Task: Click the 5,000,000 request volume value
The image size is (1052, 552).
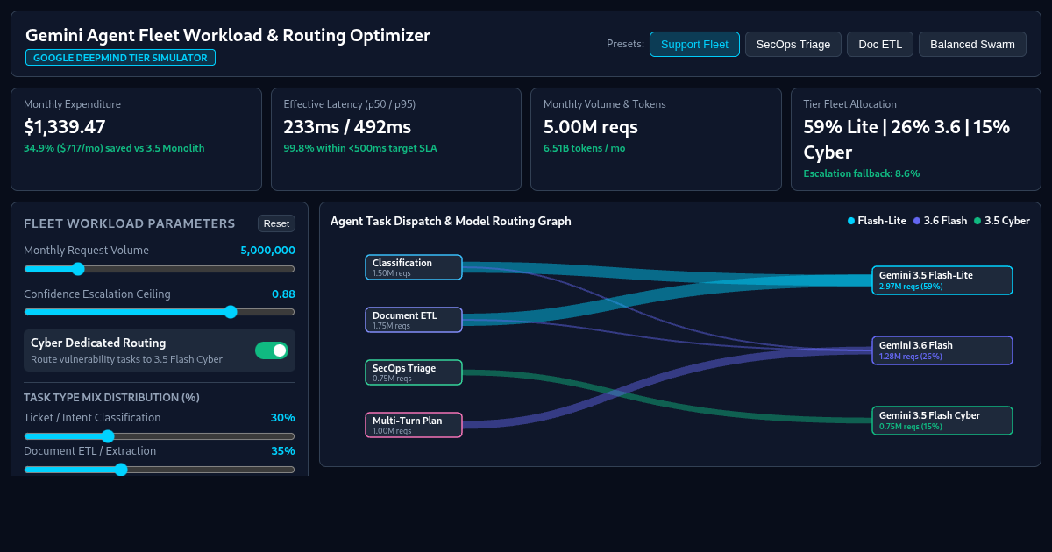Action: pos(267,250)
